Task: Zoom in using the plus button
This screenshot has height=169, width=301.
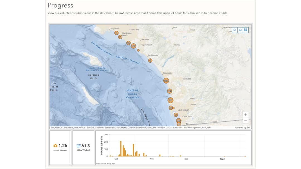Action: pyautogui.click(x=246, y=114)
